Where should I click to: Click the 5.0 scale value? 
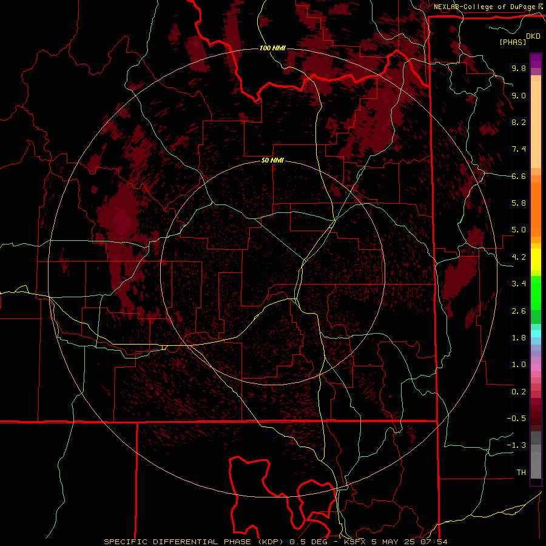coord(519,230)
